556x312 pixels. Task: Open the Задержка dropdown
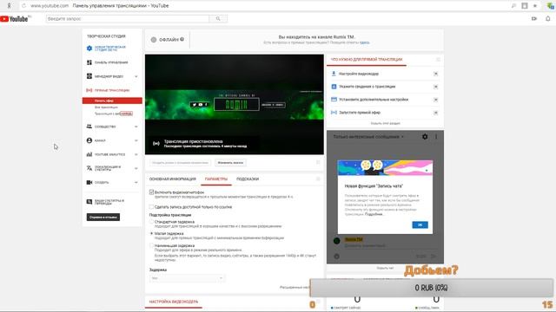[187, 278]
